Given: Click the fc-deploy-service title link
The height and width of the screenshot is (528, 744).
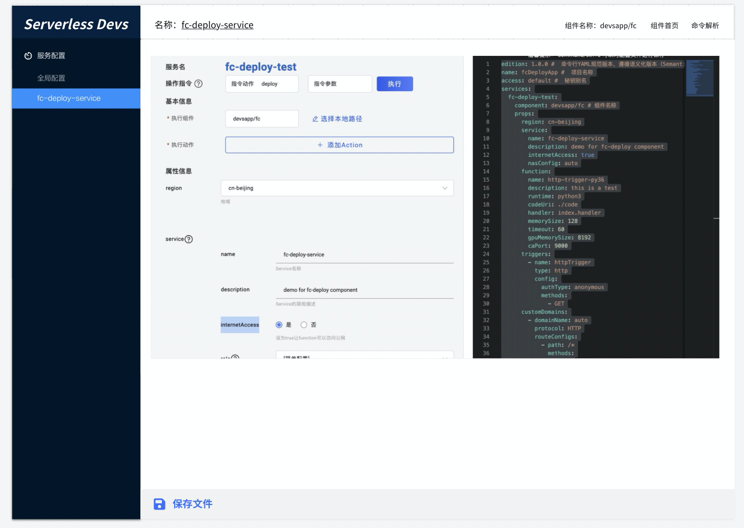Looking at the screenshot, I should 217,25.
